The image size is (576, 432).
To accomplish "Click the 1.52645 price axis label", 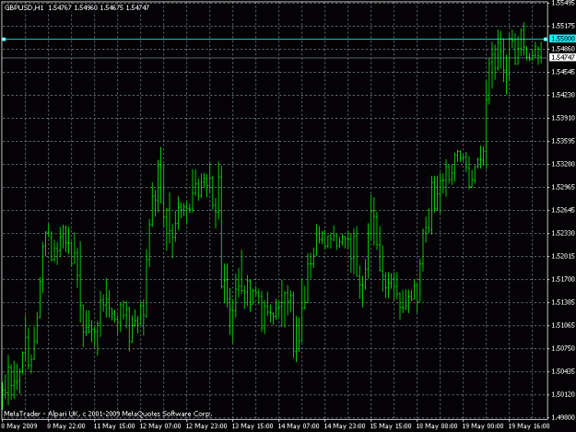I will 563,210.
